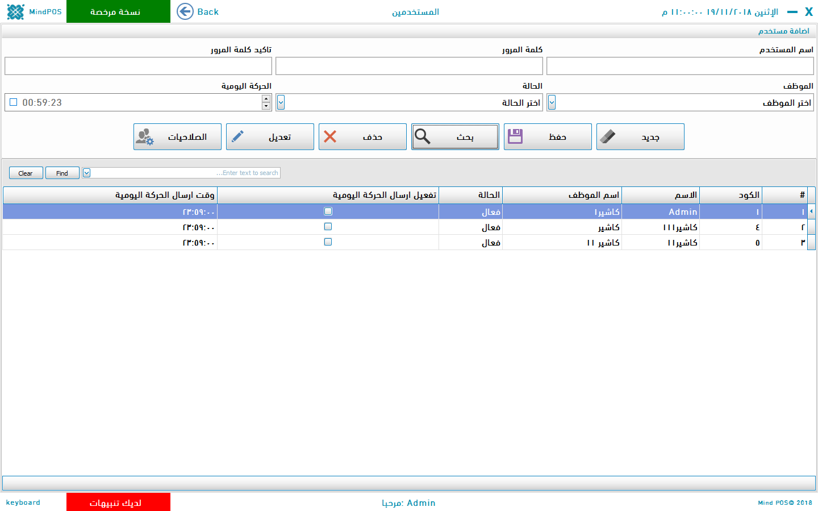Click the red X delete icon
Image resolution: width=818 pixels, height=511 pixels.
(330, 137)
